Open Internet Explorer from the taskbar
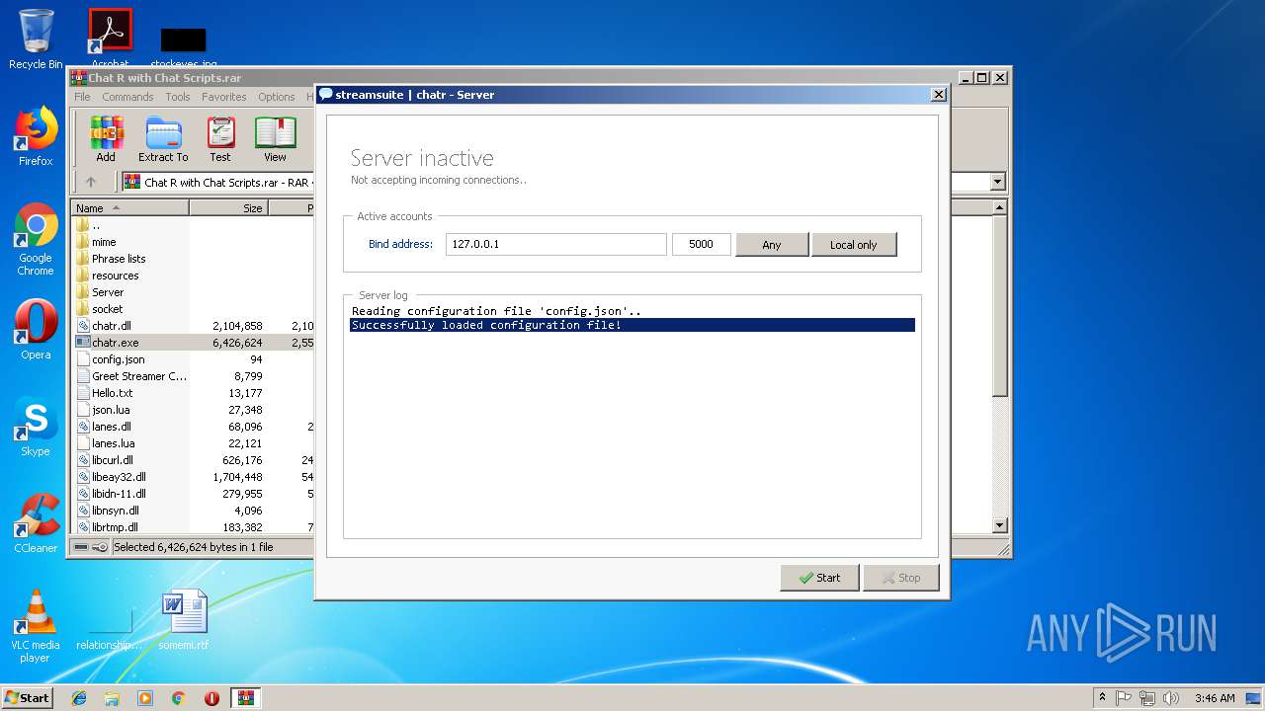 pyautogui.click(x=79, y=698)
